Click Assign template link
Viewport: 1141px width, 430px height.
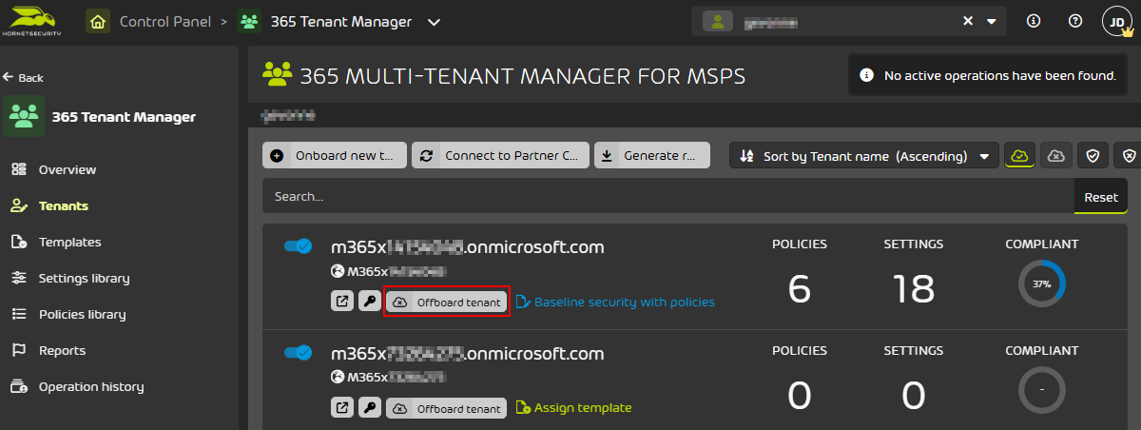573,408
